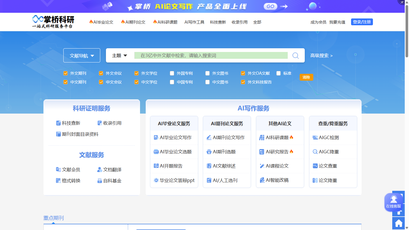Open the AI毕业论文 navigation menu
Screen dimensions: 409x230
(x=101, y=22)
